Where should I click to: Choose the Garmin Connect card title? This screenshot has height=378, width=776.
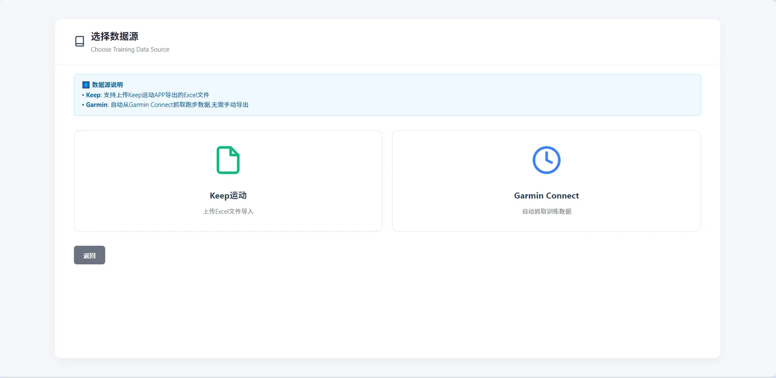547,196
